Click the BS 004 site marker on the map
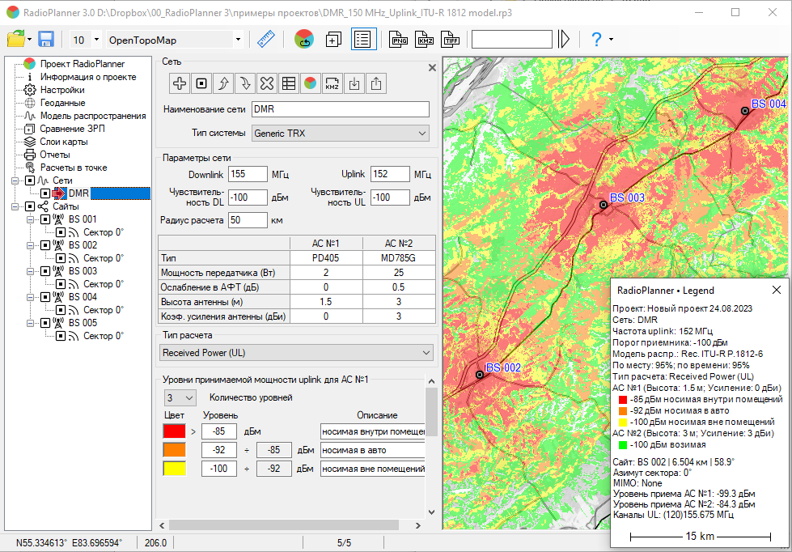The height and width of the screenshot is (552, 792). [x=744, y=111]
